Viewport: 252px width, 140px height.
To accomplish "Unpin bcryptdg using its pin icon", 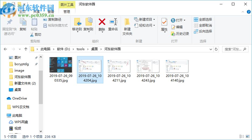I will coord(36,64).
